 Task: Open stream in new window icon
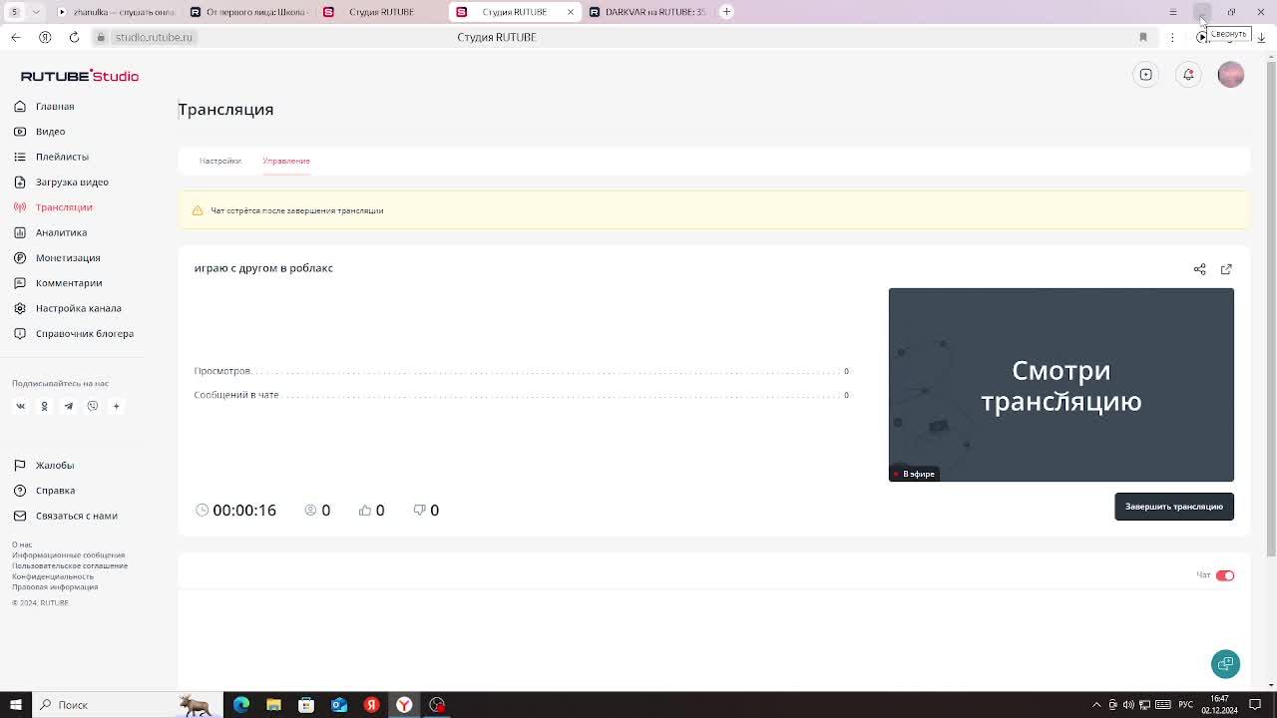click(x=1226, y=269)
